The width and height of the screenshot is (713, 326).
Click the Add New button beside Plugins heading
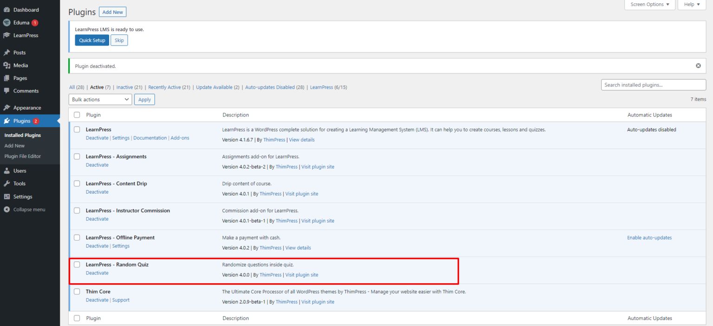click(113, 12)
